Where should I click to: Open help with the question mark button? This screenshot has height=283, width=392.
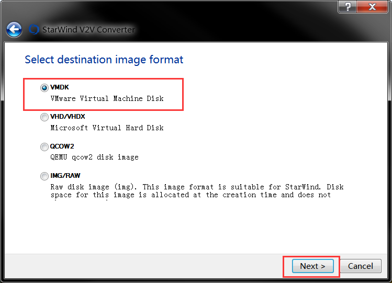pyautogui.click(x=348, y=7)
